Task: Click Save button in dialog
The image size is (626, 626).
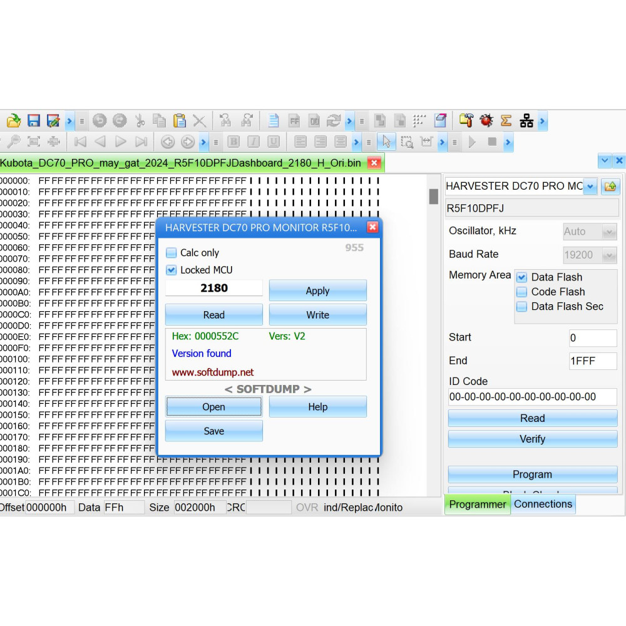Action: coord(214,431)
